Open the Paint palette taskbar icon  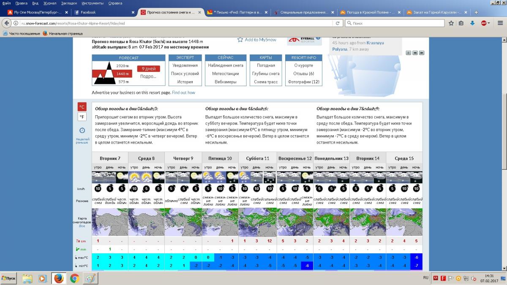click(90, 278)
